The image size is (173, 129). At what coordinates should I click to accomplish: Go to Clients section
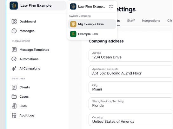25,87
